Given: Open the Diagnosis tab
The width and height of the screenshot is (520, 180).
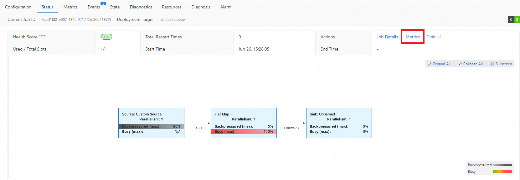Looking at the screenshot, I should 201,7.
